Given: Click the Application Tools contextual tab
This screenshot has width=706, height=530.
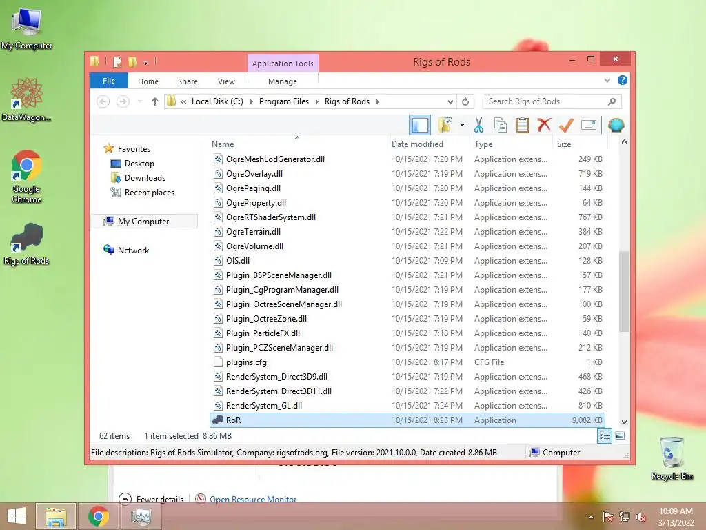Looking at the screenshot, I should (283, 63).
